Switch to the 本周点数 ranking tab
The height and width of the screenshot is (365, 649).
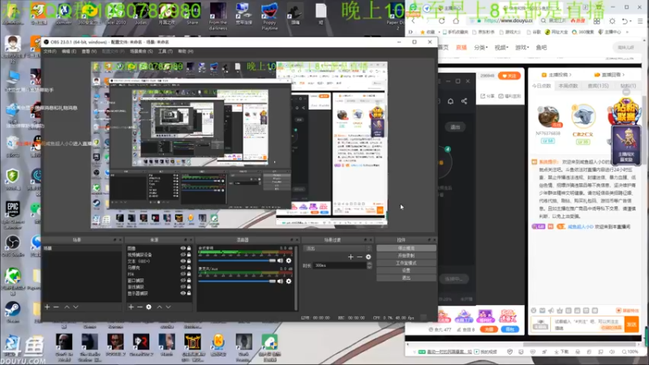tap(568, 86)
